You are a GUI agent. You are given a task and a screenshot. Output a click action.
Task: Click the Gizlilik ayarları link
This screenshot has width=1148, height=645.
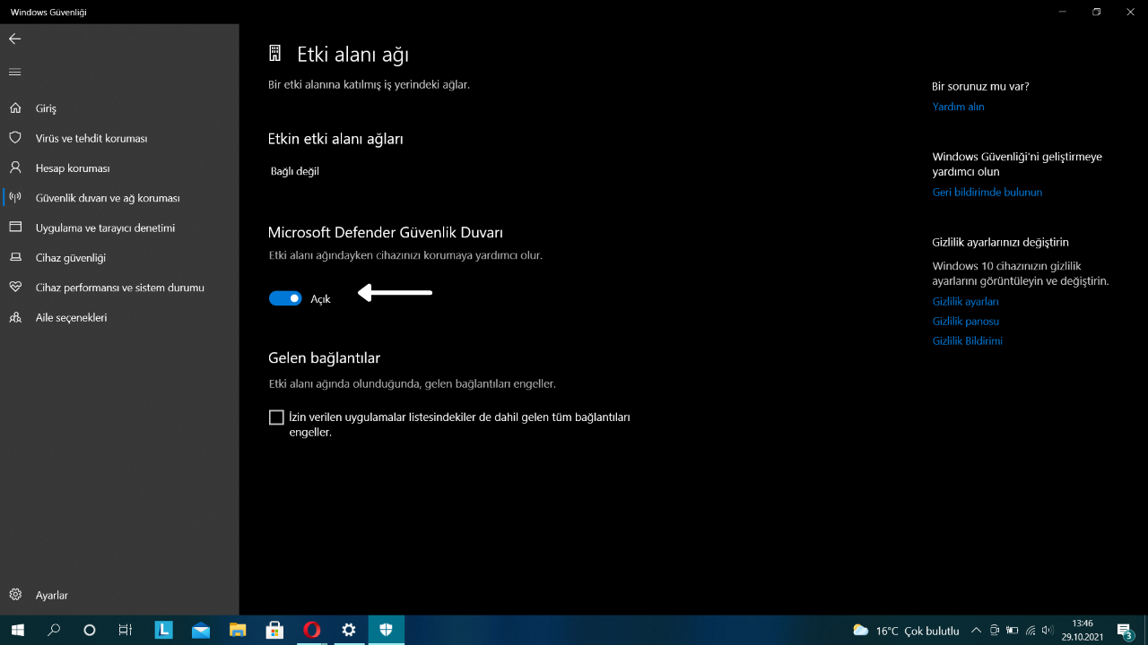point(965,302)
